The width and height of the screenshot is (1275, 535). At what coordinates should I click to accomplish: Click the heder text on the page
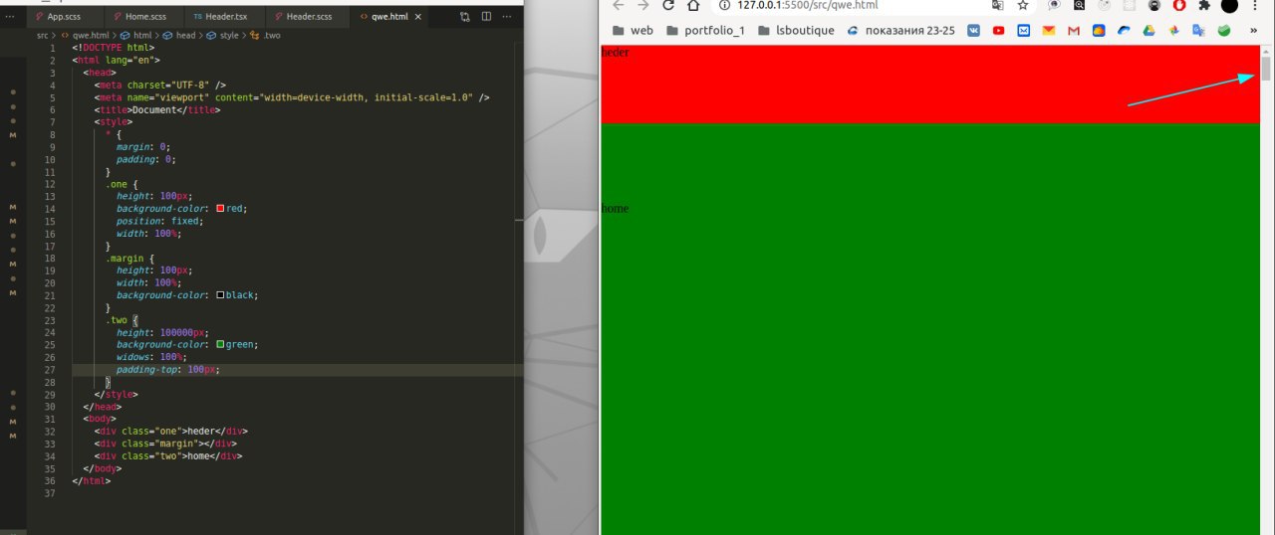tap(616, 53)
